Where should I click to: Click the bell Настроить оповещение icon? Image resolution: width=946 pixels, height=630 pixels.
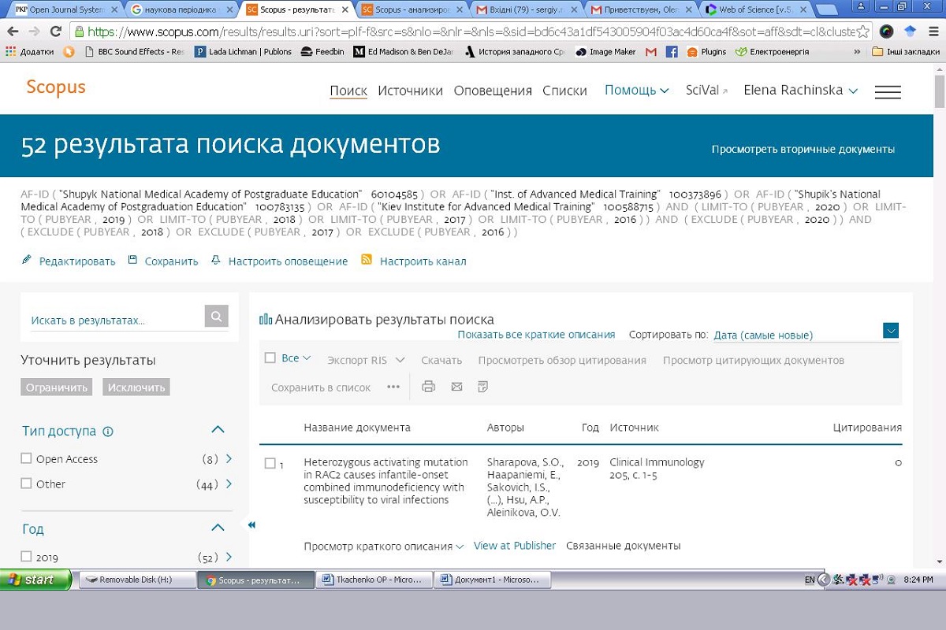(x=216, y=260)
